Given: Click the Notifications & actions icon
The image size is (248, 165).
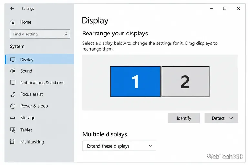Looking at the screenshot, I should click(x=13, y=82).
